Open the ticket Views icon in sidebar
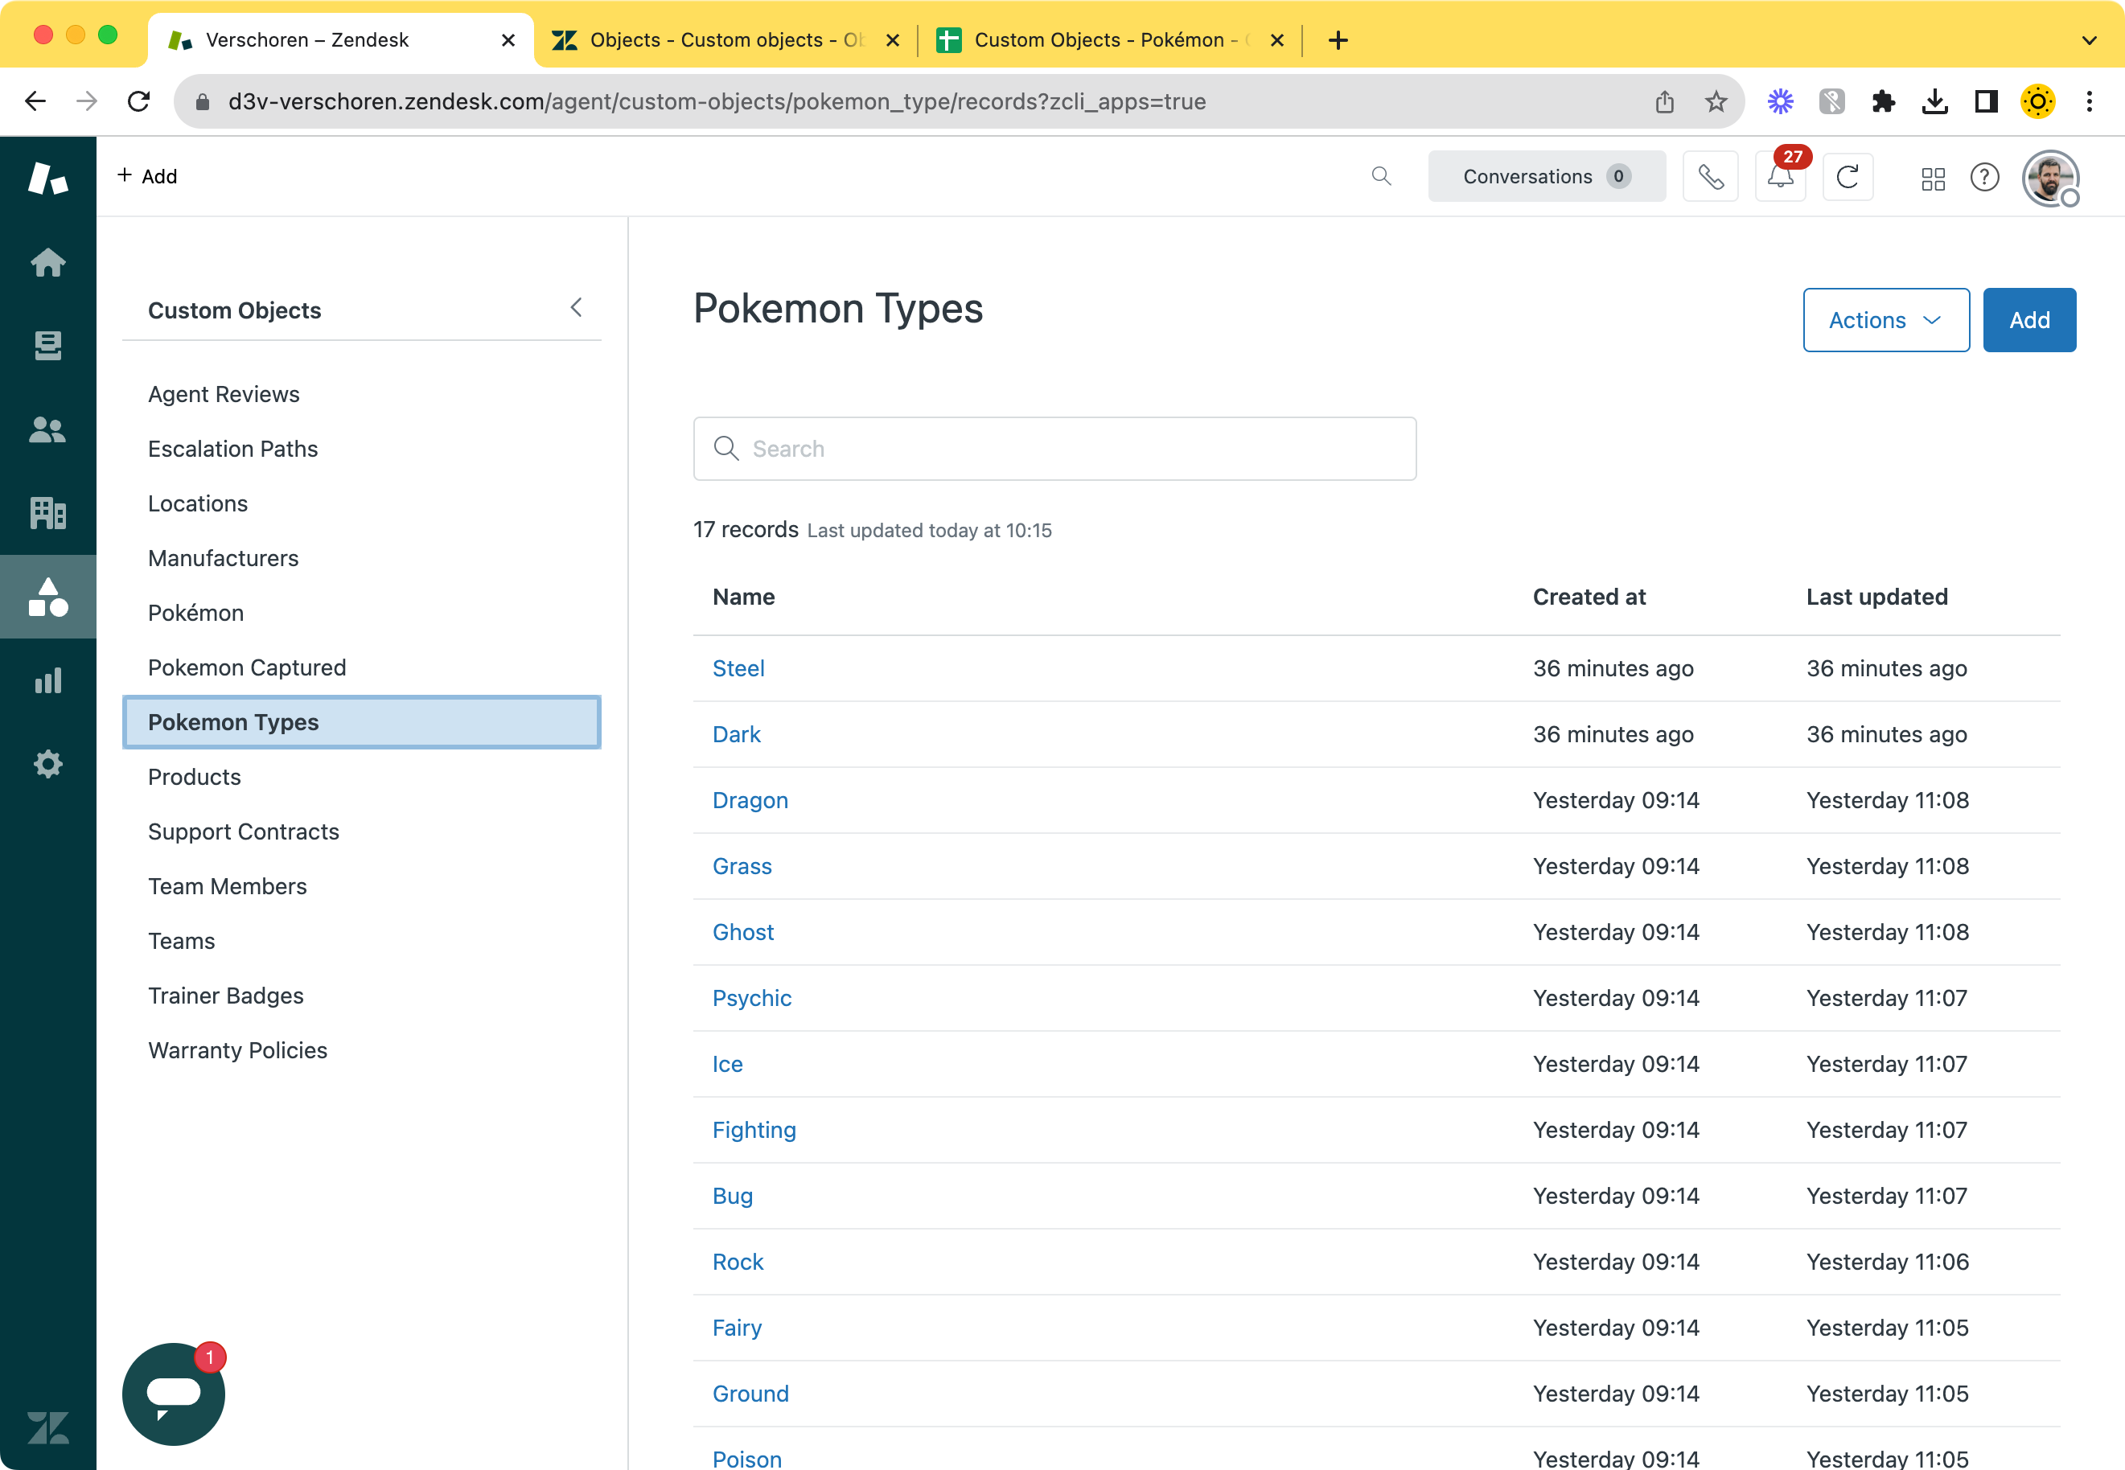This screenshot has width=2125, height=1470. click(x=47, y=347)
